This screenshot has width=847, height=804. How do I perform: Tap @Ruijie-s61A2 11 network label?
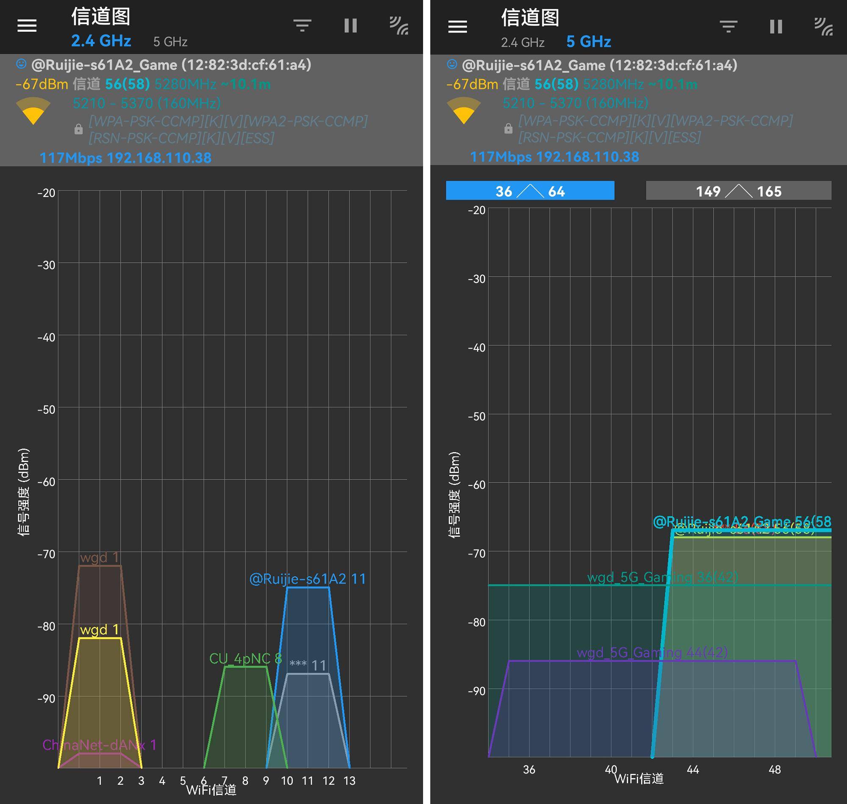point(307,579)
